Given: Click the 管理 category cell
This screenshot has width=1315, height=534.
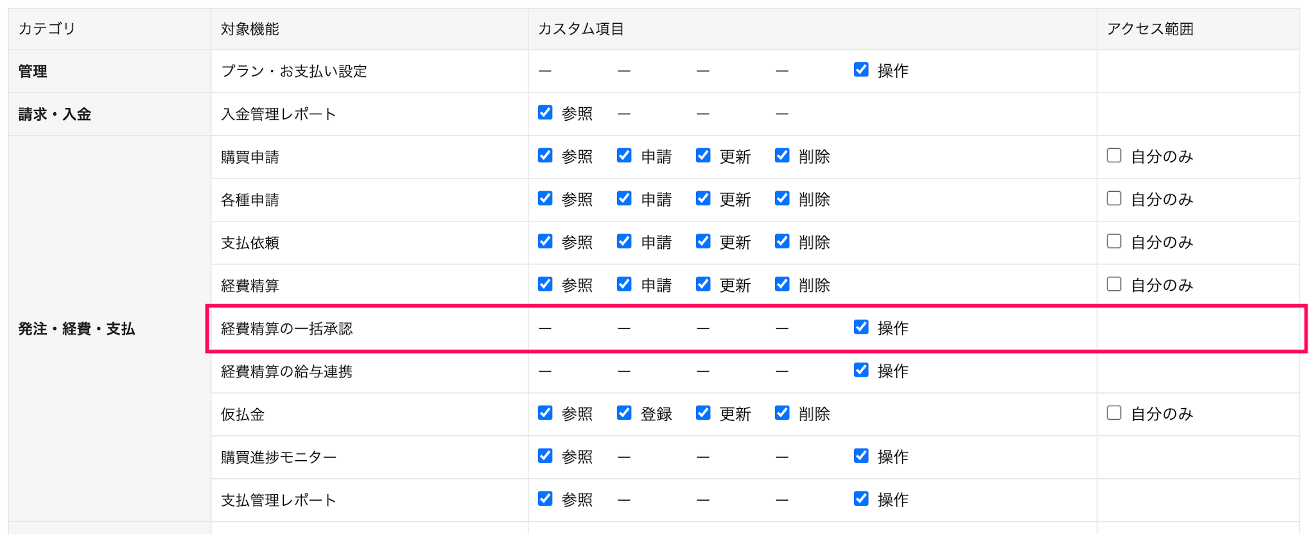Looking at the screenshot, I should [110, 71].
